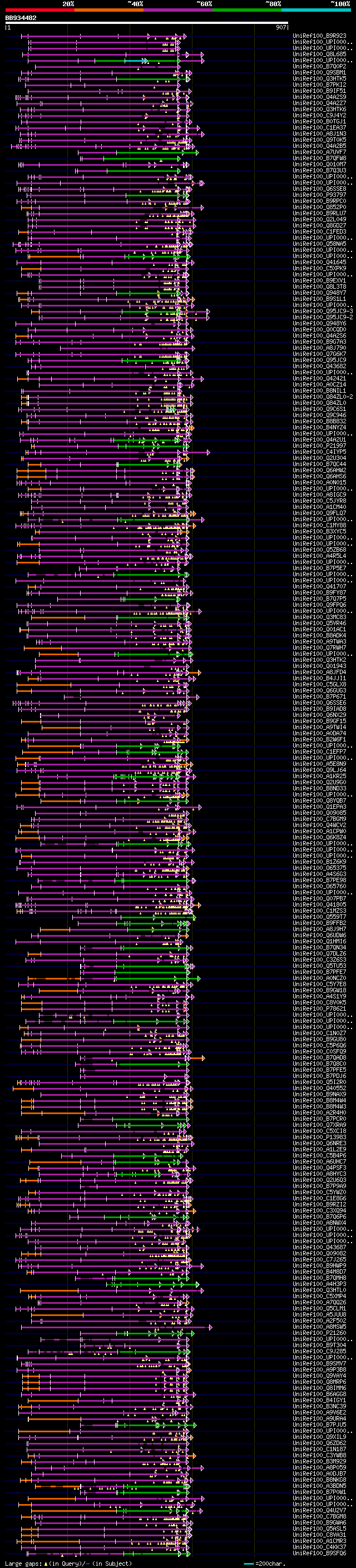Open hit UniRef100_Q8L685
The width and height of the screenshot is (356, 1568).
click(319, 54)
